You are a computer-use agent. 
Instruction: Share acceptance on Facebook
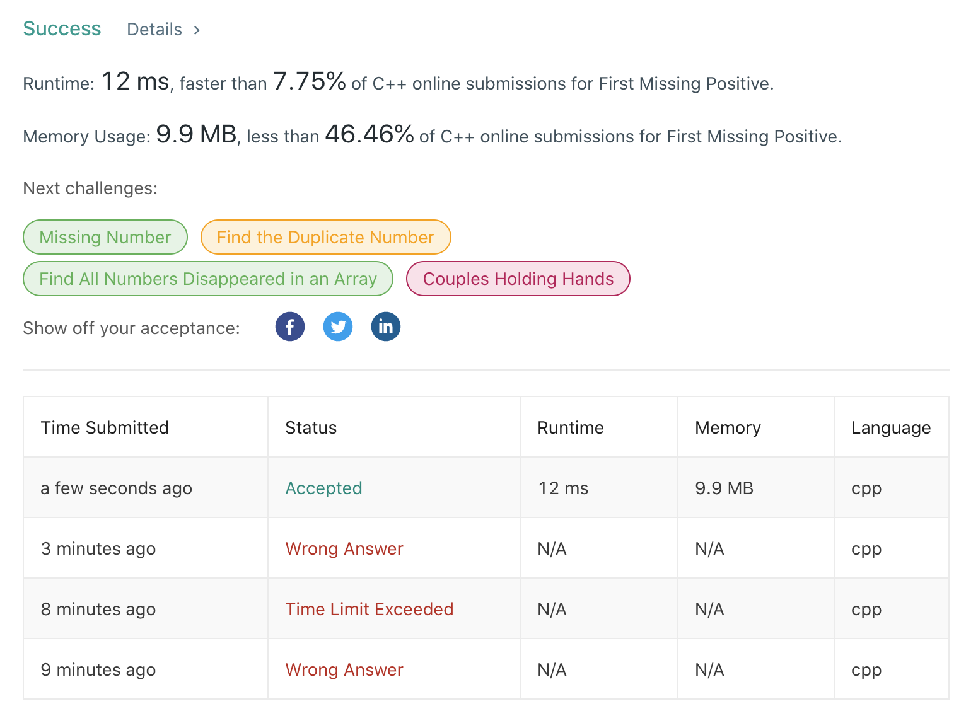pos(289,327)
